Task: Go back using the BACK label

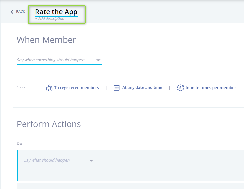Action: (21, 12)
